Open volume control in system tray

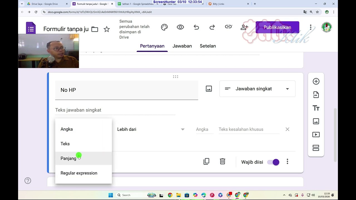pos(313,195)
